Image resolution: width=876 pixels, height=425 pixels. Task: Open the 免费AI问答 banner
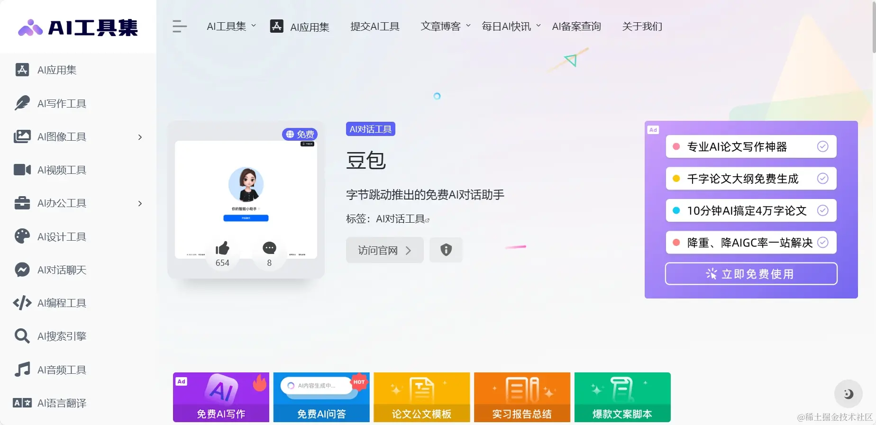coord(321,397)
